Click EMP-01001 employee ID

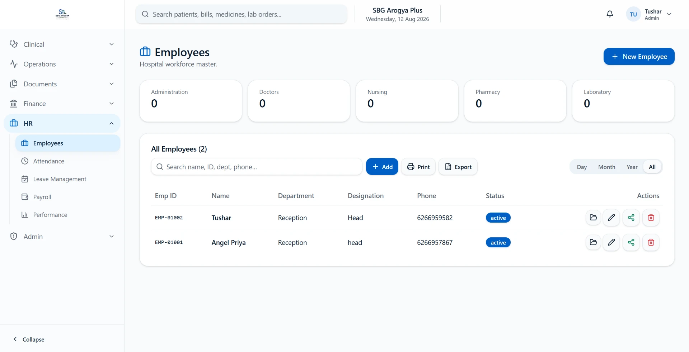click(169, 242)
